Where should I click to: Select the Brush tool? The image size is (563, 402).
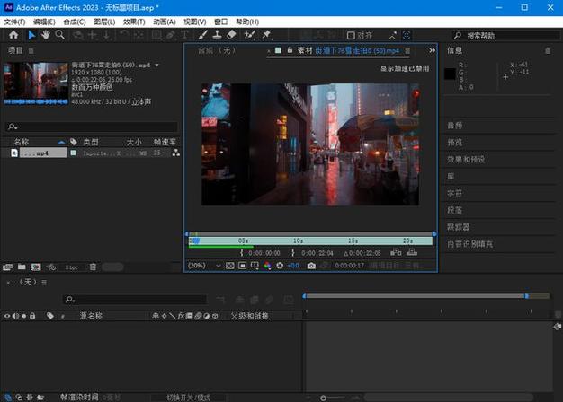point(203,35)
